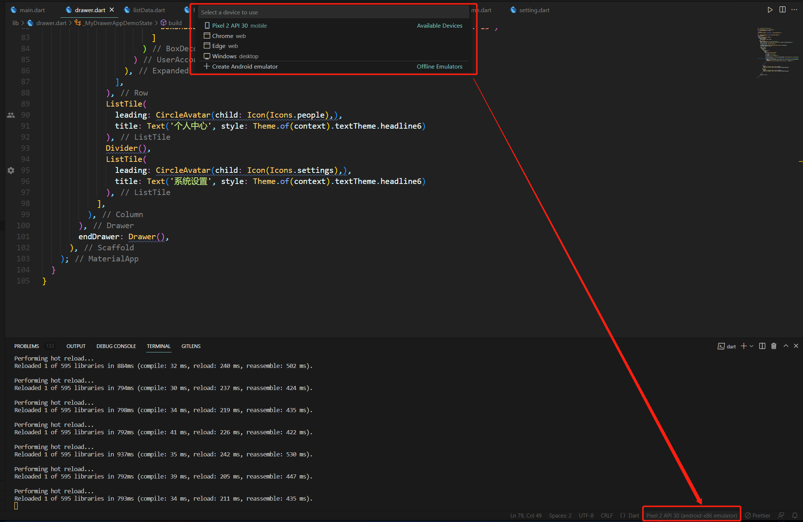Kill the terminal with the trash icon

point(774,346)
